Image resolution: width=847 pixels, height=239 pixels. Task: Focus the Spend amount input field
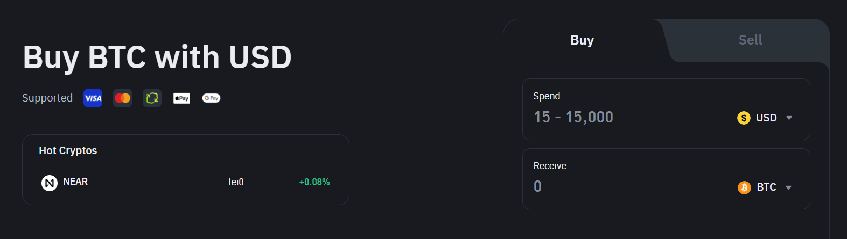pos(619,118)
